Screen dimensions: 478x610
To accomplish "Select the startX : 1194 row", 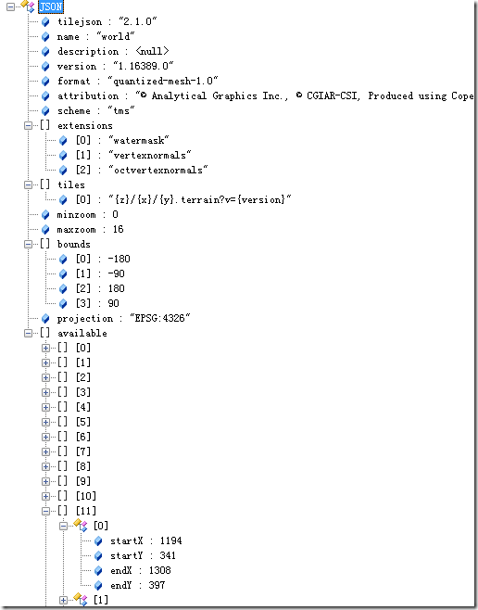I will coord(146,540).
